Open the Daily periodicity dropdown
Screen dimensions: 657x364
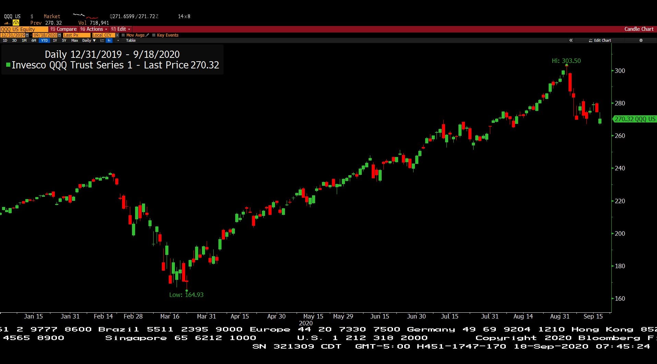pos(89,40)
